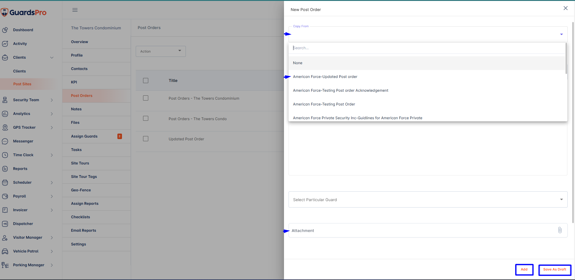Click the Time Clock icon
The height and width of the screenshot is (280, 575).
[5, 155]
